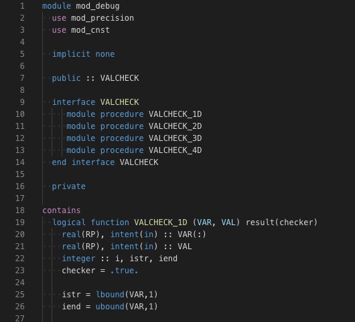Click 'VALCHECK_2D' module procedure name
The image size is (355, 322).
(x=175, y=126)
